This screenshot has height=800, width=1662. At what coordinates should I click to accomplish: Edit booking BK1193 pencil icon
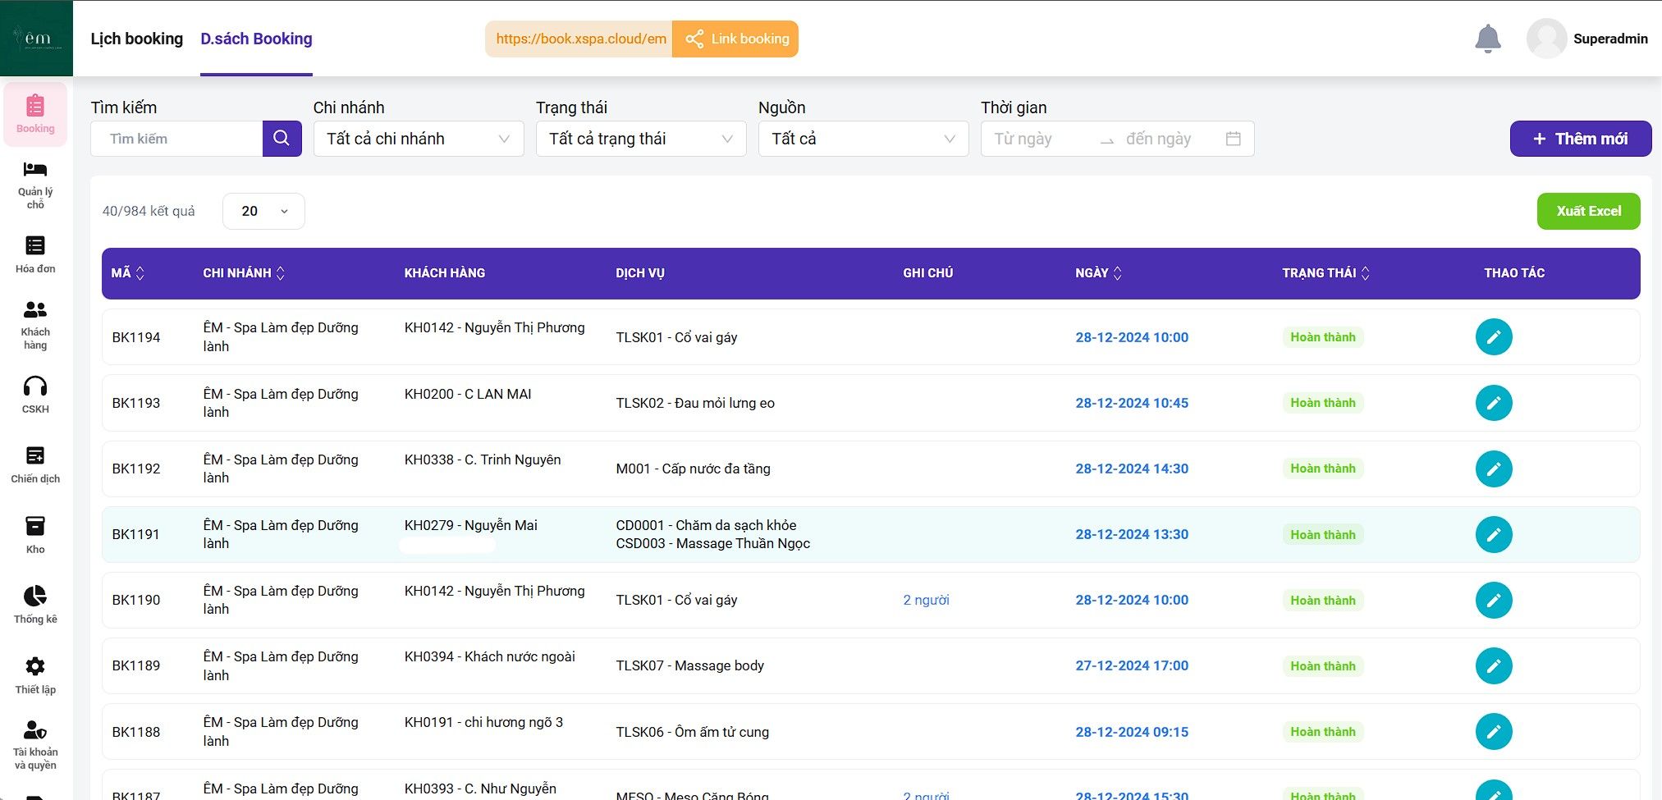click(x=1494, y=403)
